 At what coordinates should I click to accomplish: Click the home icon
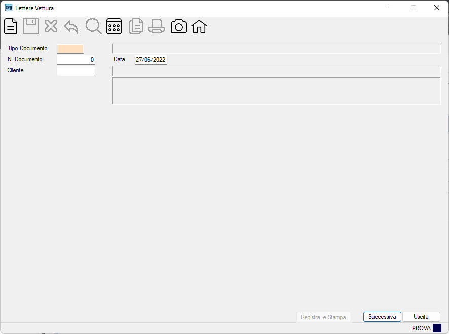(x=199, y=26)
